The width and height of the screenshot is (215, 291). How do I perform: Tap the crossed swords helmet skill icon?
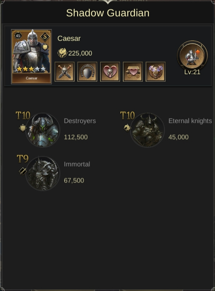(65, 72)
